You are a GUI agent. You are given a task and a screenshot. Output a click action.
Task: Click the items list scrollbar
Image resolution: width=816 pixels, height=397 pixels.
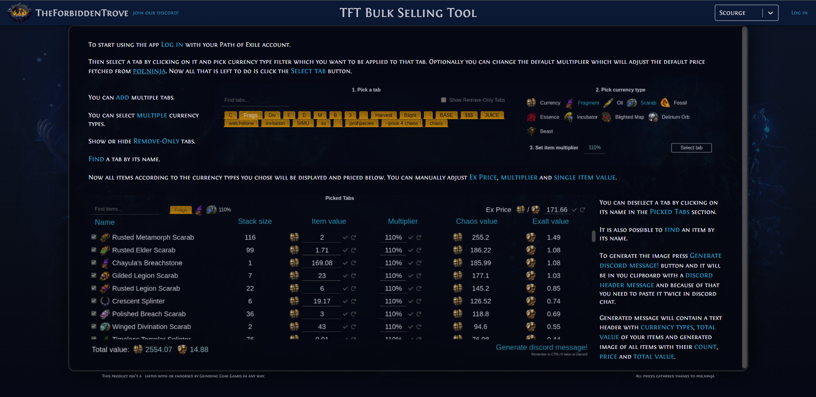click(594, 236)
